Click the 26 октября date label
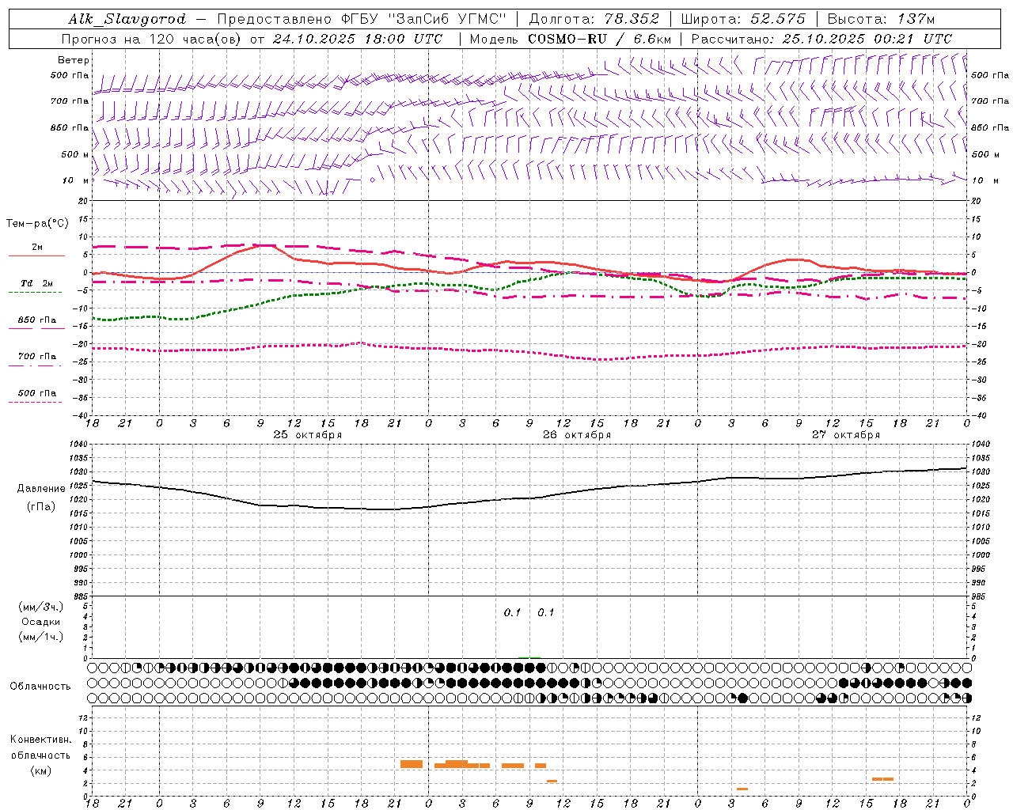The image size is (1013, 810). pos(577,435)
